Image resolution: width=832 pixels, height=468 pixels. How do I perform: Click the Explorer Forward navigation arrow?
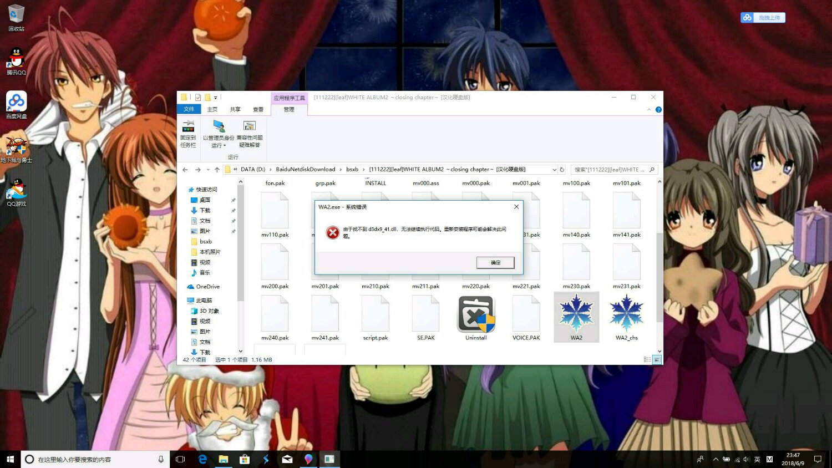click(197, 170)
